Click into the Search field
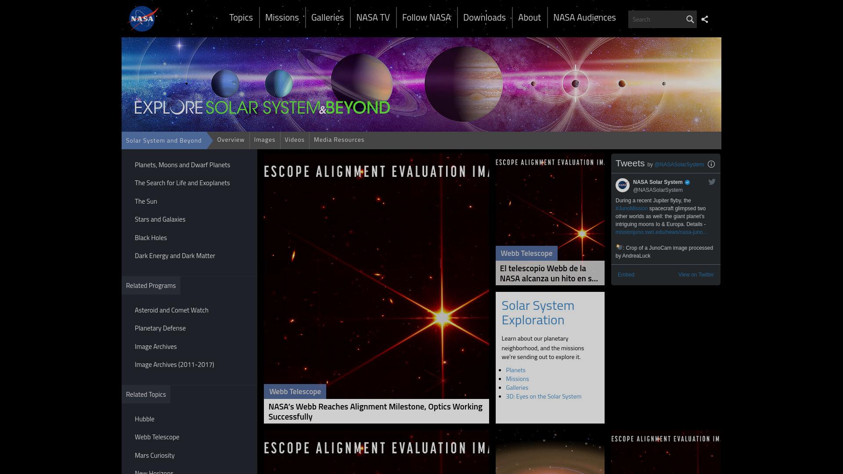The height and width of the screenshot is (474, 843). [x=656, y=19]
